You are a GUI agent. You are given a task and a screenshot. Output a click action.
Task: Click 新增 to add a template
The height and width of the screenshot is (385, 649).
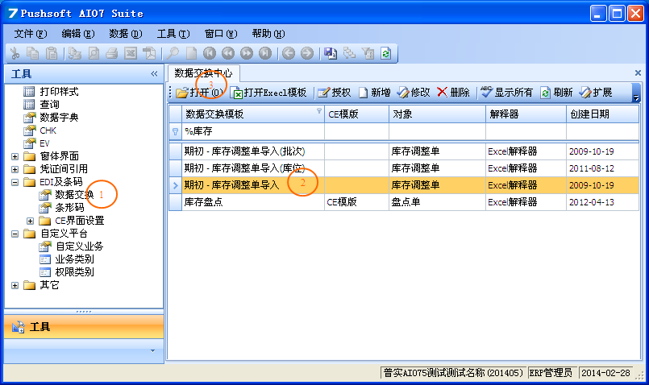[375, 93]
